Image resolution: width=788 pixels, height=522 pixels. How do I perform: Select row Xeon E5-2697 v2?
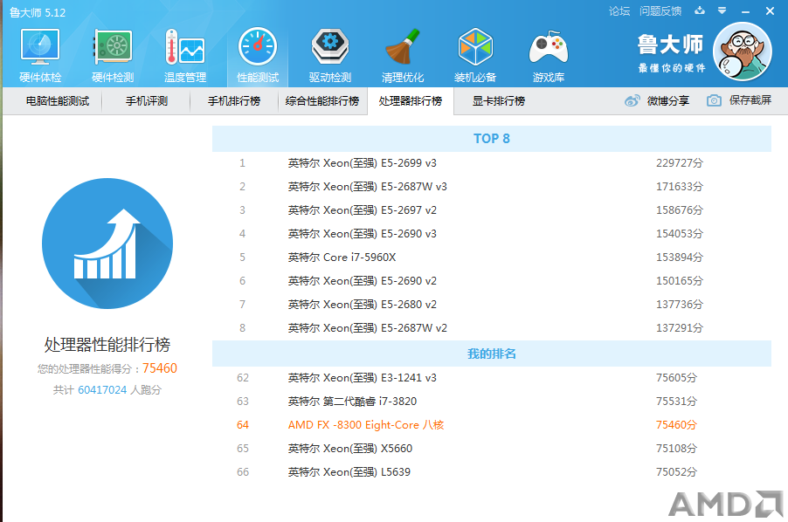tap(492, 210)
